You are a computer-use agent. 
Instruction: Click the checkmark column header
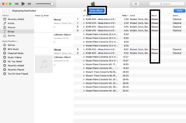[84, 16]
